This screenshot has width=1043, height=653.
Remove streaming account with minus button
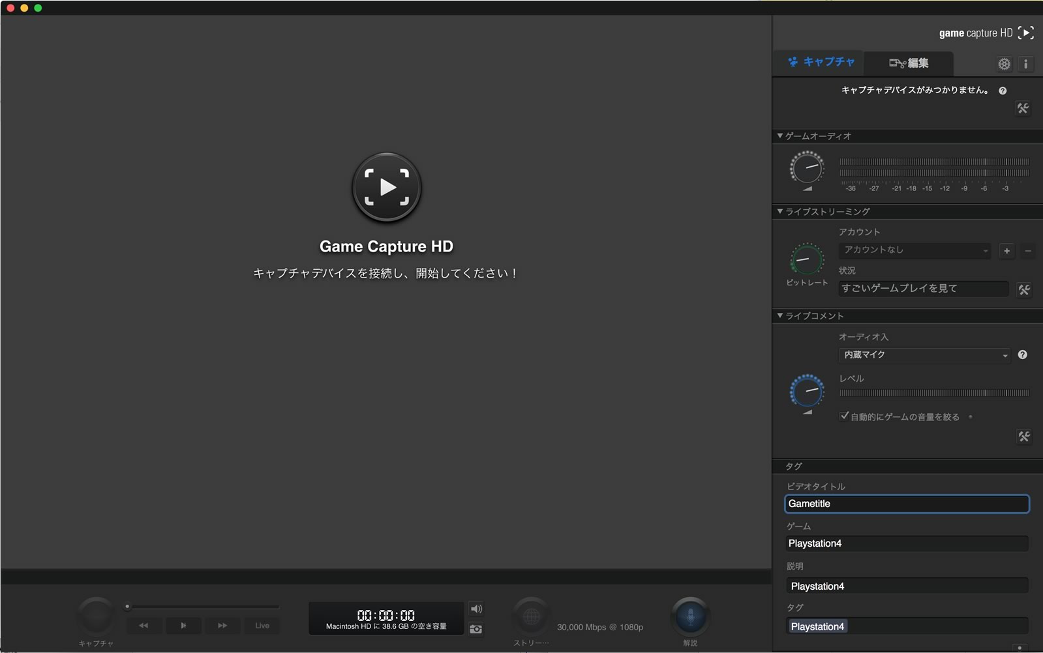point(1028,251)
